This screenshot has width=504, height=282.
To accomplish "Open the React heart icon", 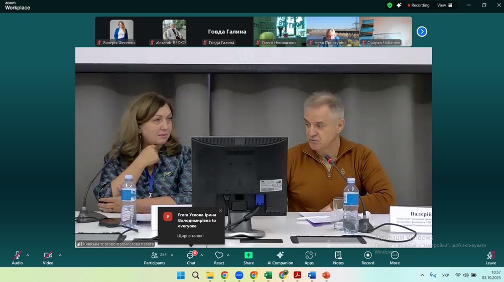I will tap(219, 255).
